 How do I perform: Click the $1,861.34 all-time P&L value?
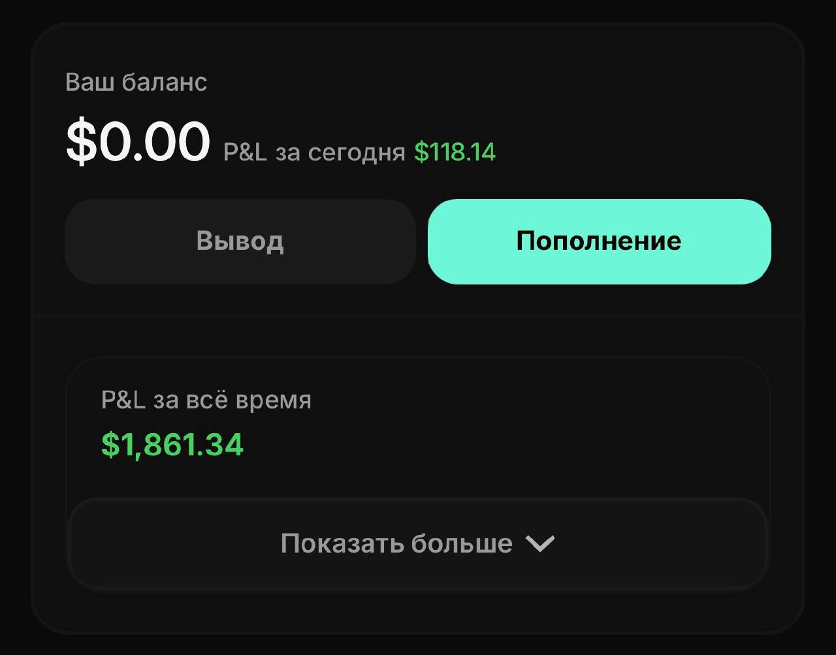[172, 445]
